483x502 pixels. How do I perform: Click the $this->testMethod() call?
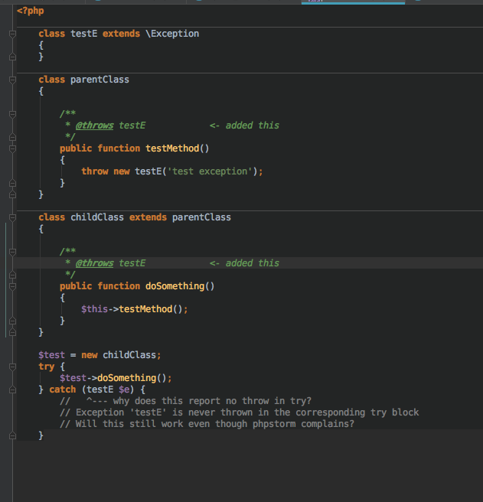tap(134, 309)
